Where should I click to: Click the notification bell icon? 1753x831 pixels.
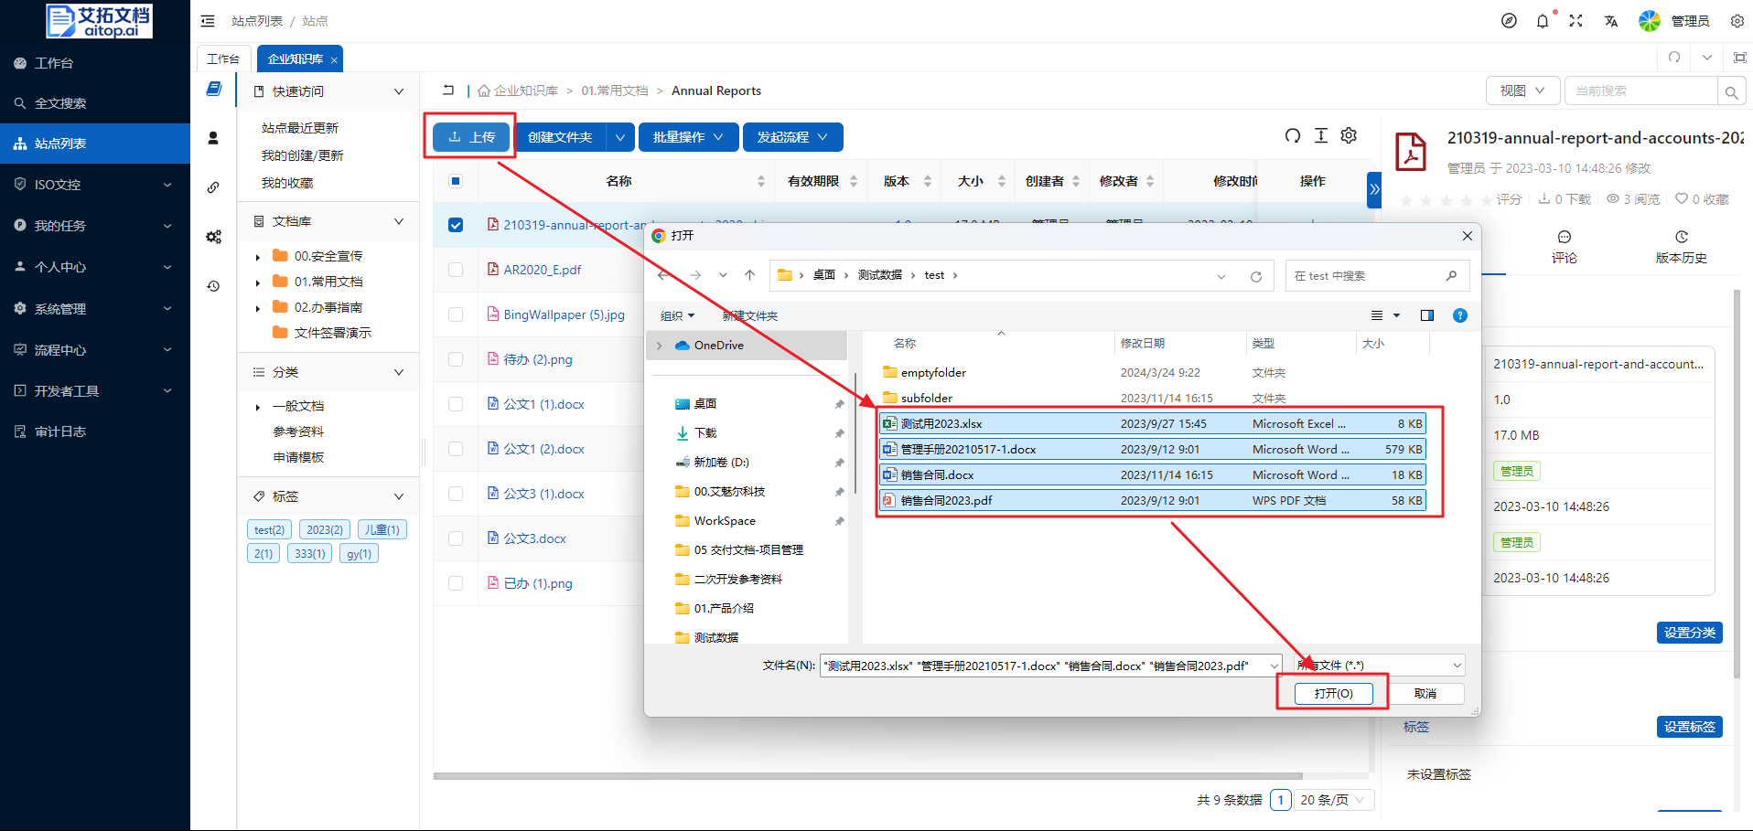[1543, 21]
